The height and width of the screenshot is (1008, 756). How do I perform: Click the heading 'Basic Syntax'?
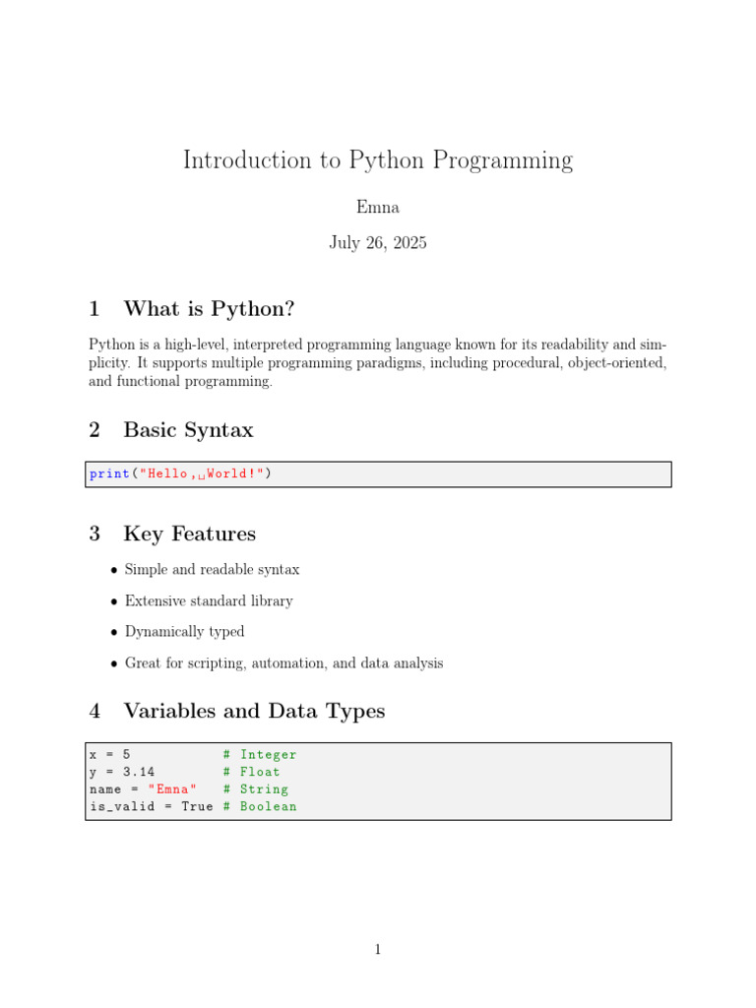188,429
